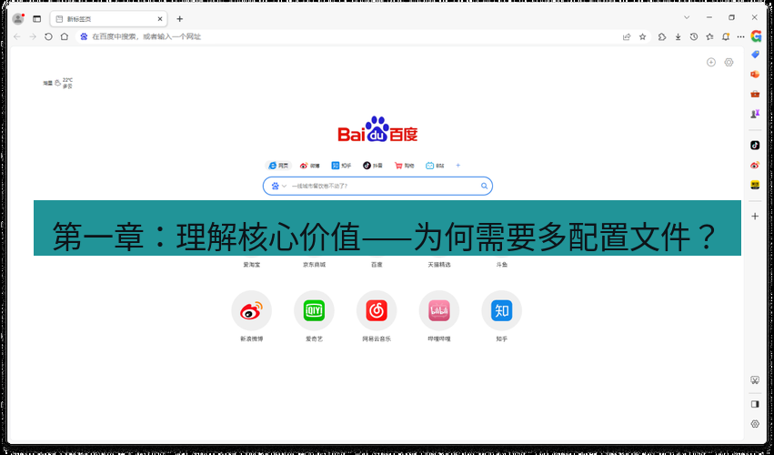
Task: Open browsing History icon
Action: 694,36
